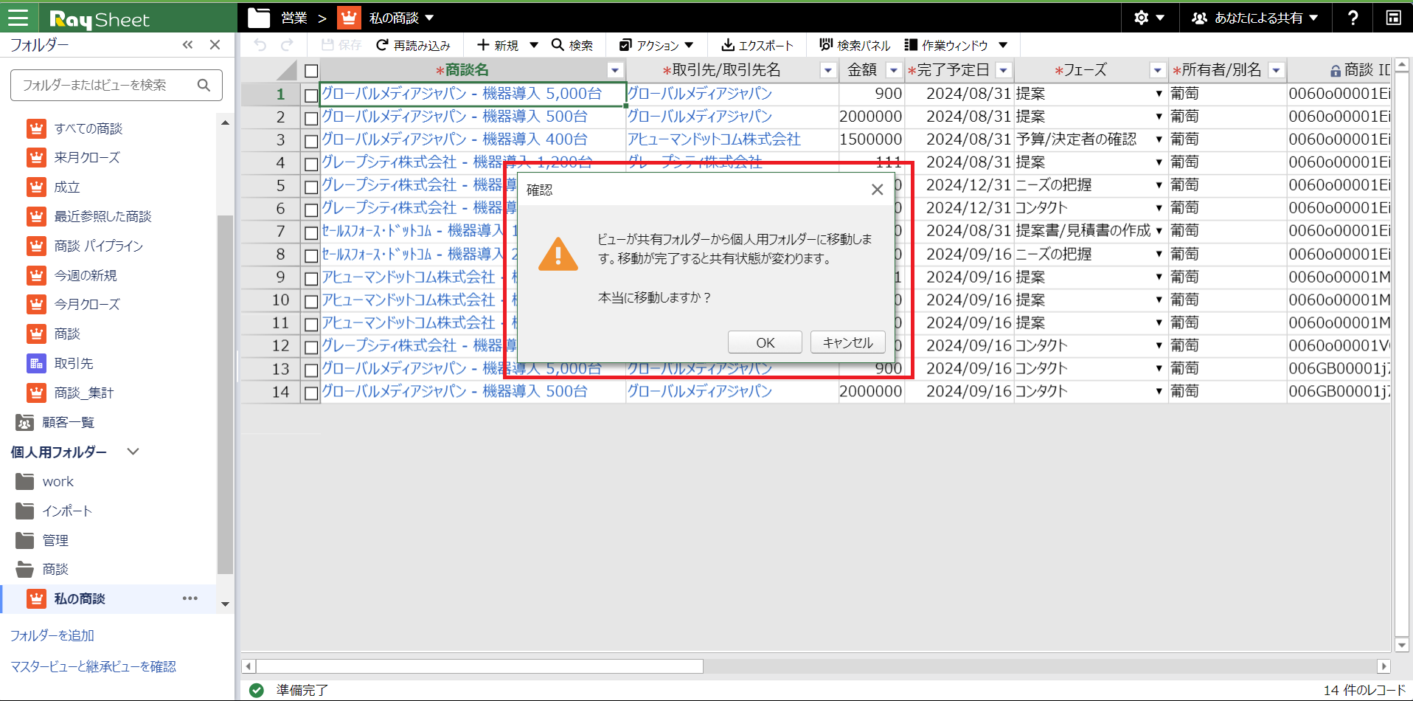Viewport: 1413px width, 701px height.
Task: Open the フェーズ column filter dropdown
Action: pos(1157,70)
